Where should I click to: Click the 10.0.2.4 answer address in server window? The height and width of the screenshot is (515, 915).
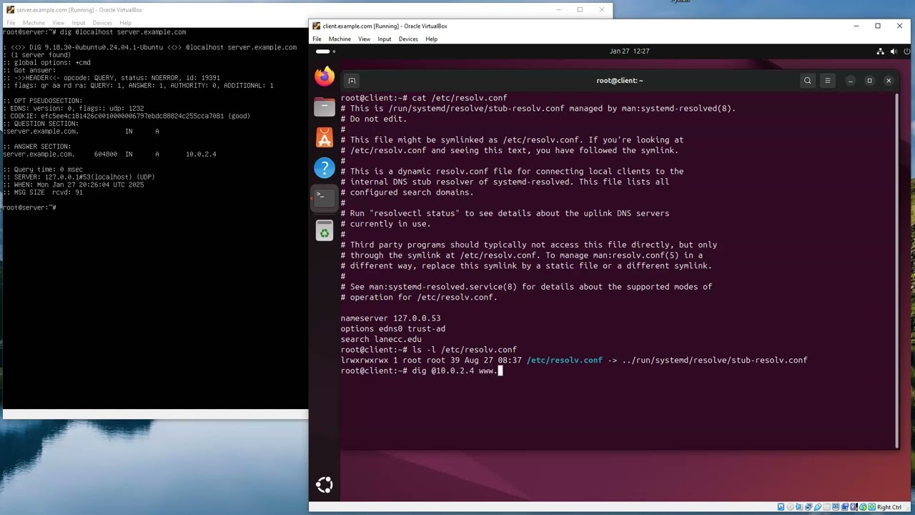point(201,154)
